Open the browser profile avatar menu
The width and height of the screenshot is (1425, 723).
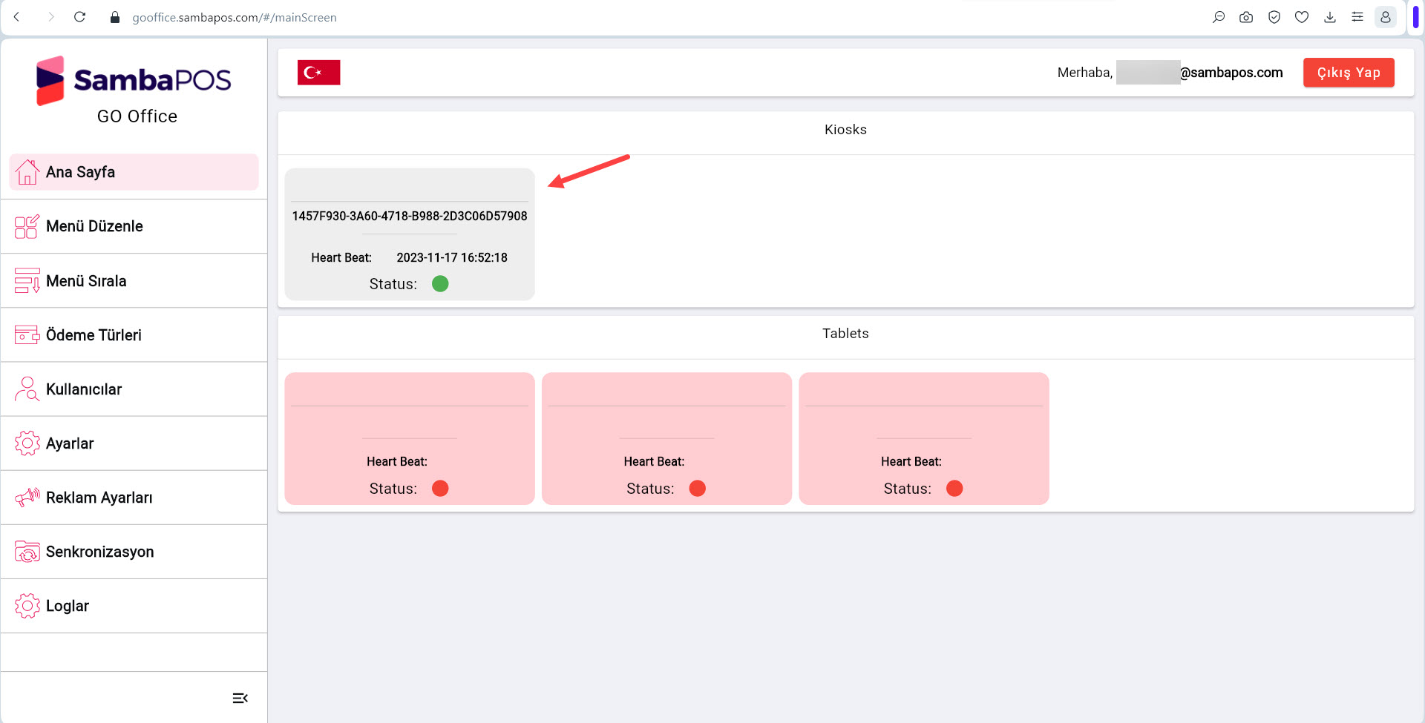pos(1386,16)
